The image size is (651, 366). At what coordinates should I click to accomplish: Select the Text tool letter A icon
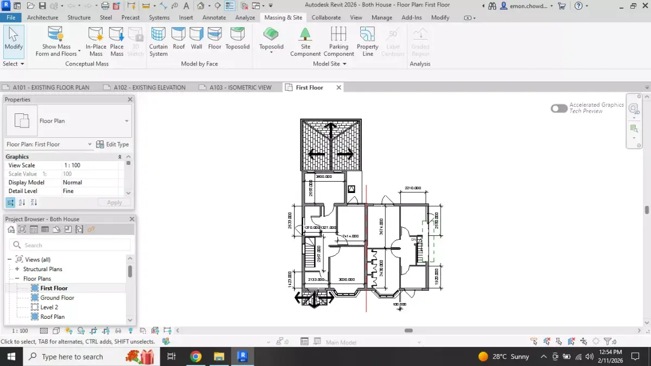click(186, 6)
